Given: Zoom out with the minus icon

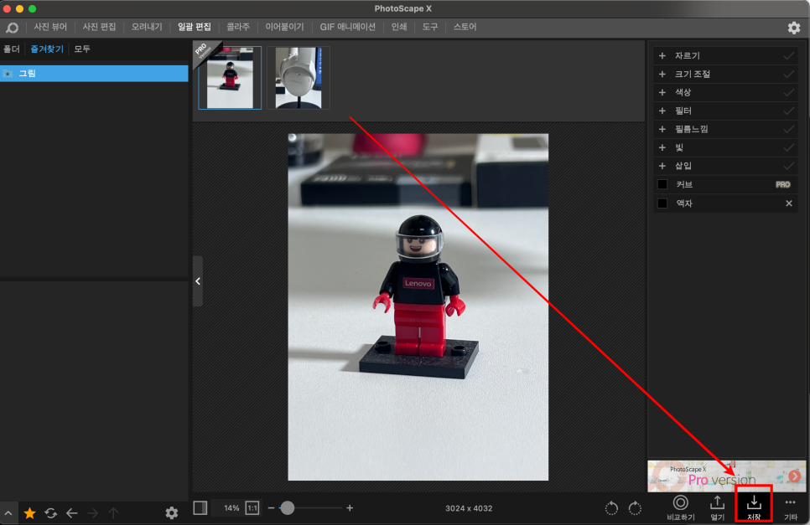Looking at the screenshot, I should point(271,508).
